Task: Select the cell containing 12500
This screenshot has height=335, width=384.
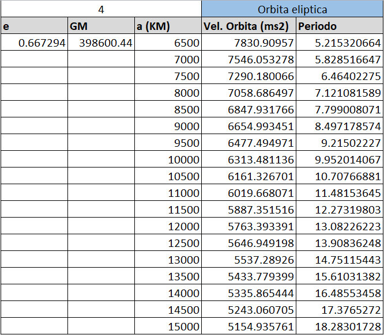Action: (168, 242)
